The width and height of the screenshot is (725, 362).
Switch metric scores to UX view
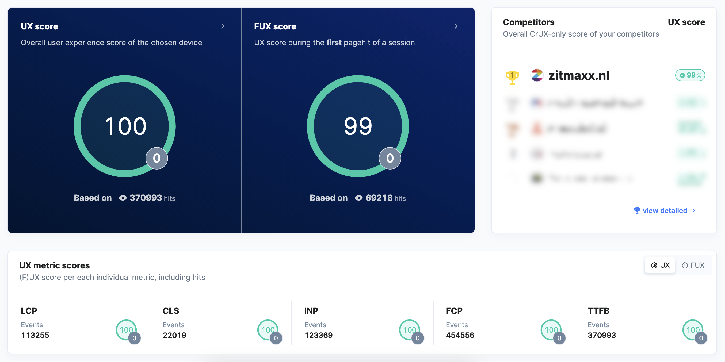pos(660,265)
